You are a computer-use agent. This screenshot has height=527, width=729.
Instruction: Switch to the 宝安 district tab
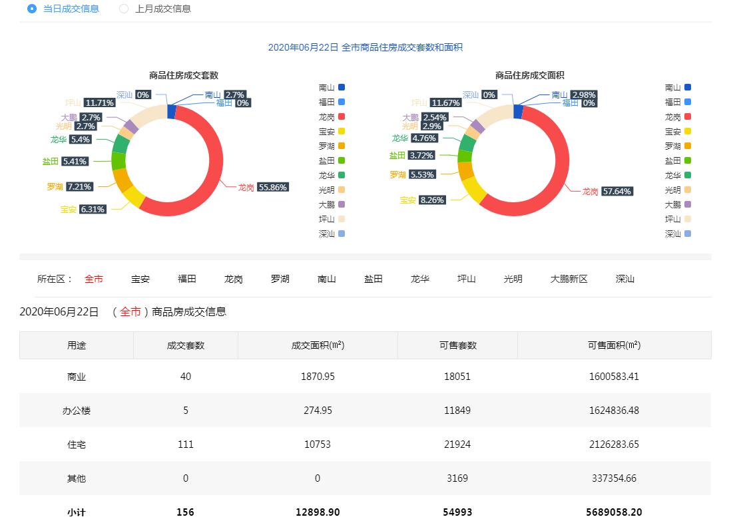140,279
